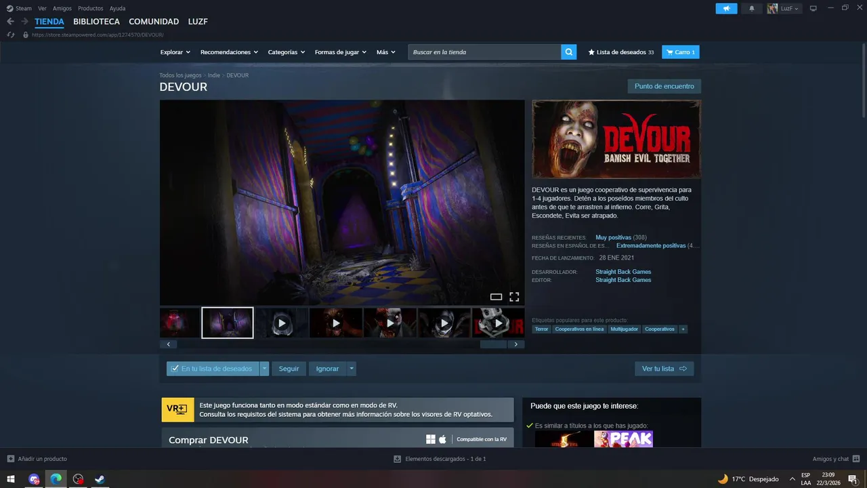Click the Ignorar button
Image resolution: width=867 pixels, height=488 pixels.
pos(328,369)
